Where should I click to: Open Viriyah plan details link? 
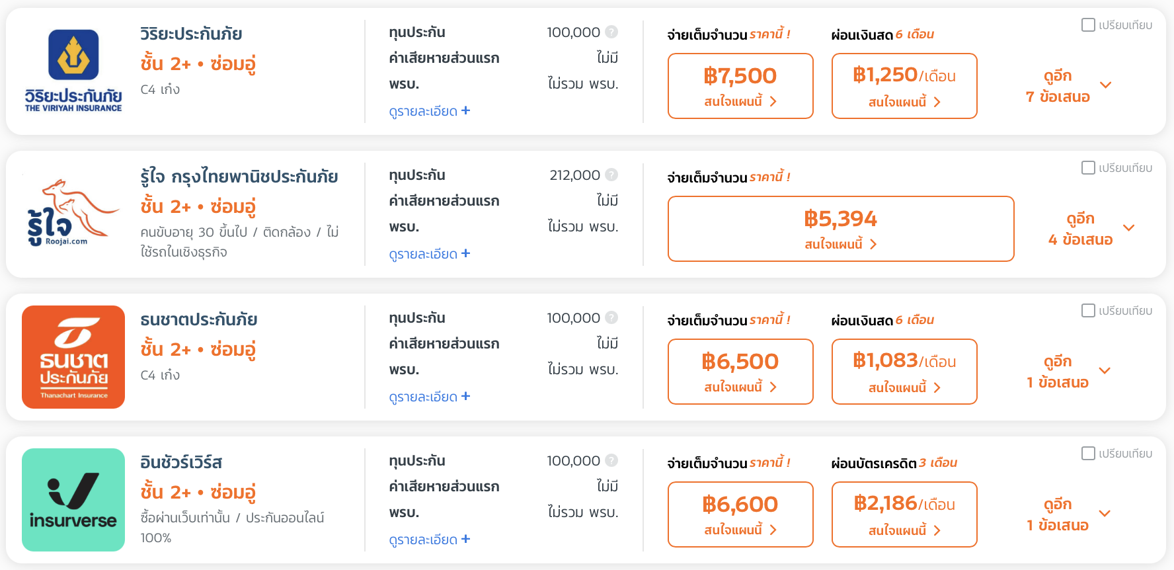tap(430, 111)
